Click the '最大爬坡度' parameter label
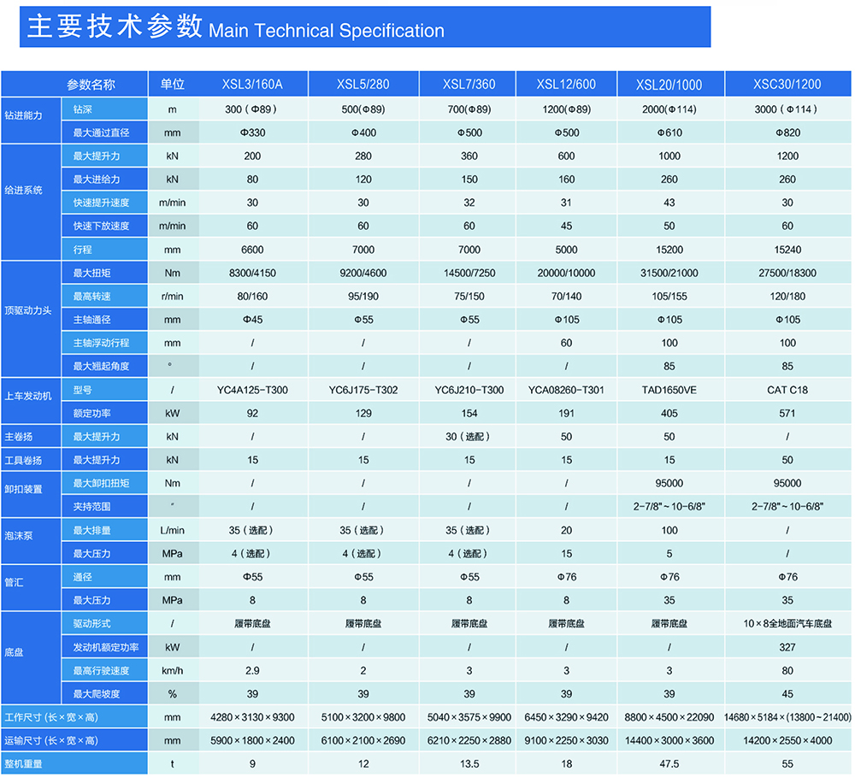The width and height of the screenshot is (855, 777). [x=97, y=694]
